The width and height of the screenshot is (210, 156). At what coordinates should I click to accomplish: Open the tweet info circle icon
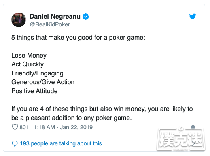point(193,127)
